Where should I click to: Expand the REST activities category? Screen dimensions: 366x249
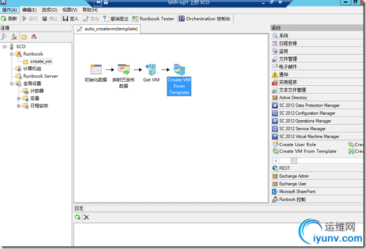click(317, 168)
